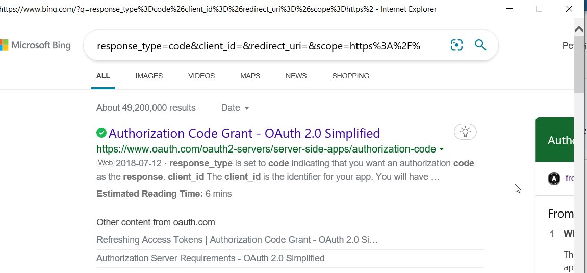Image resolution: width=587 pixels, height=273 pixels.
Task: Click the Microsoft Bing logo
Action: 35,46
